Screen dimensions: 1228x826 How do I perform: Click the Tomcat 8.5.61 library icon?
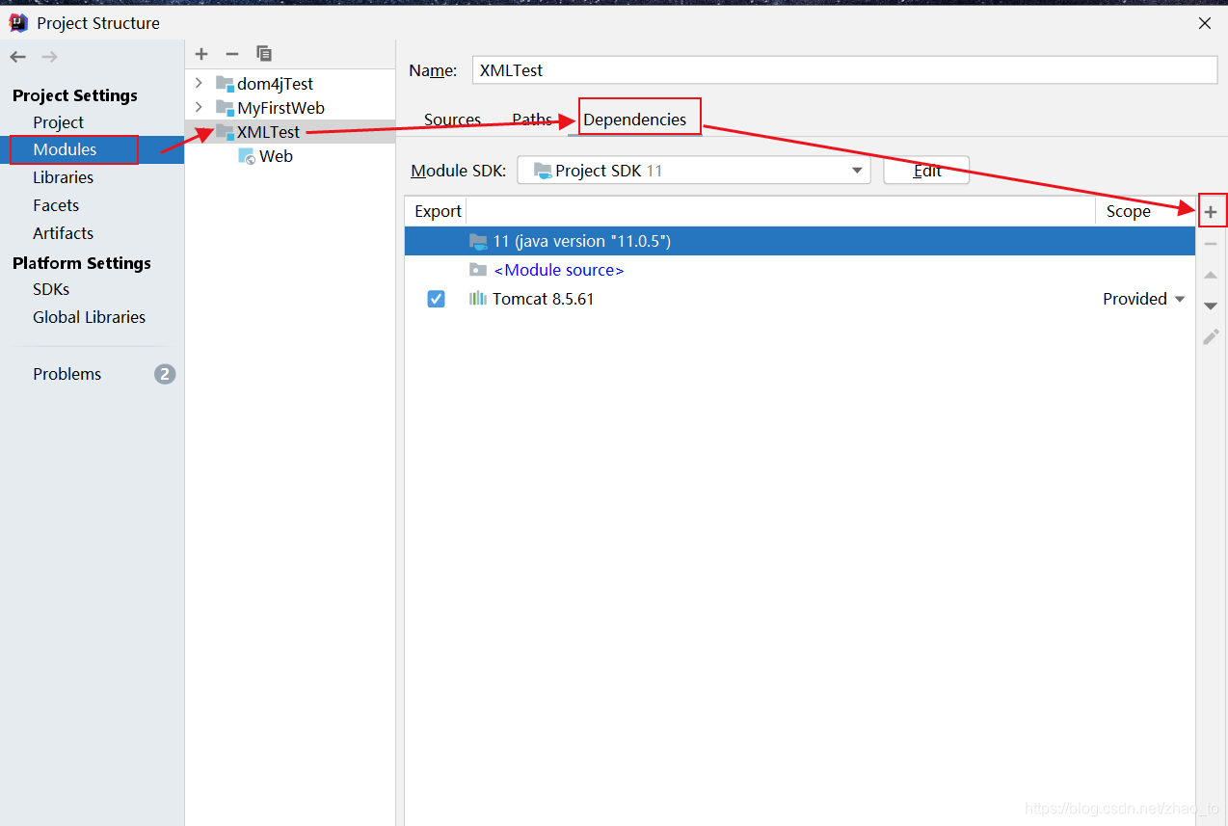[478, 299]
